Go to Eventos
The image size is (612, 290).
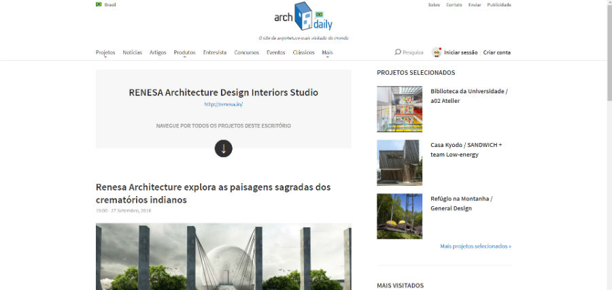point(276,52)
